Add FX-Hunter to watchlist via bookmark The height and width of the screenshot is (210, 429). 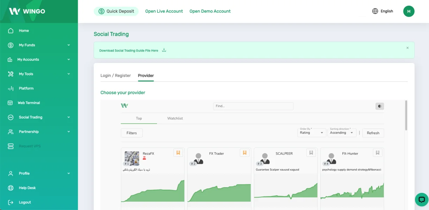pos(377,153)
